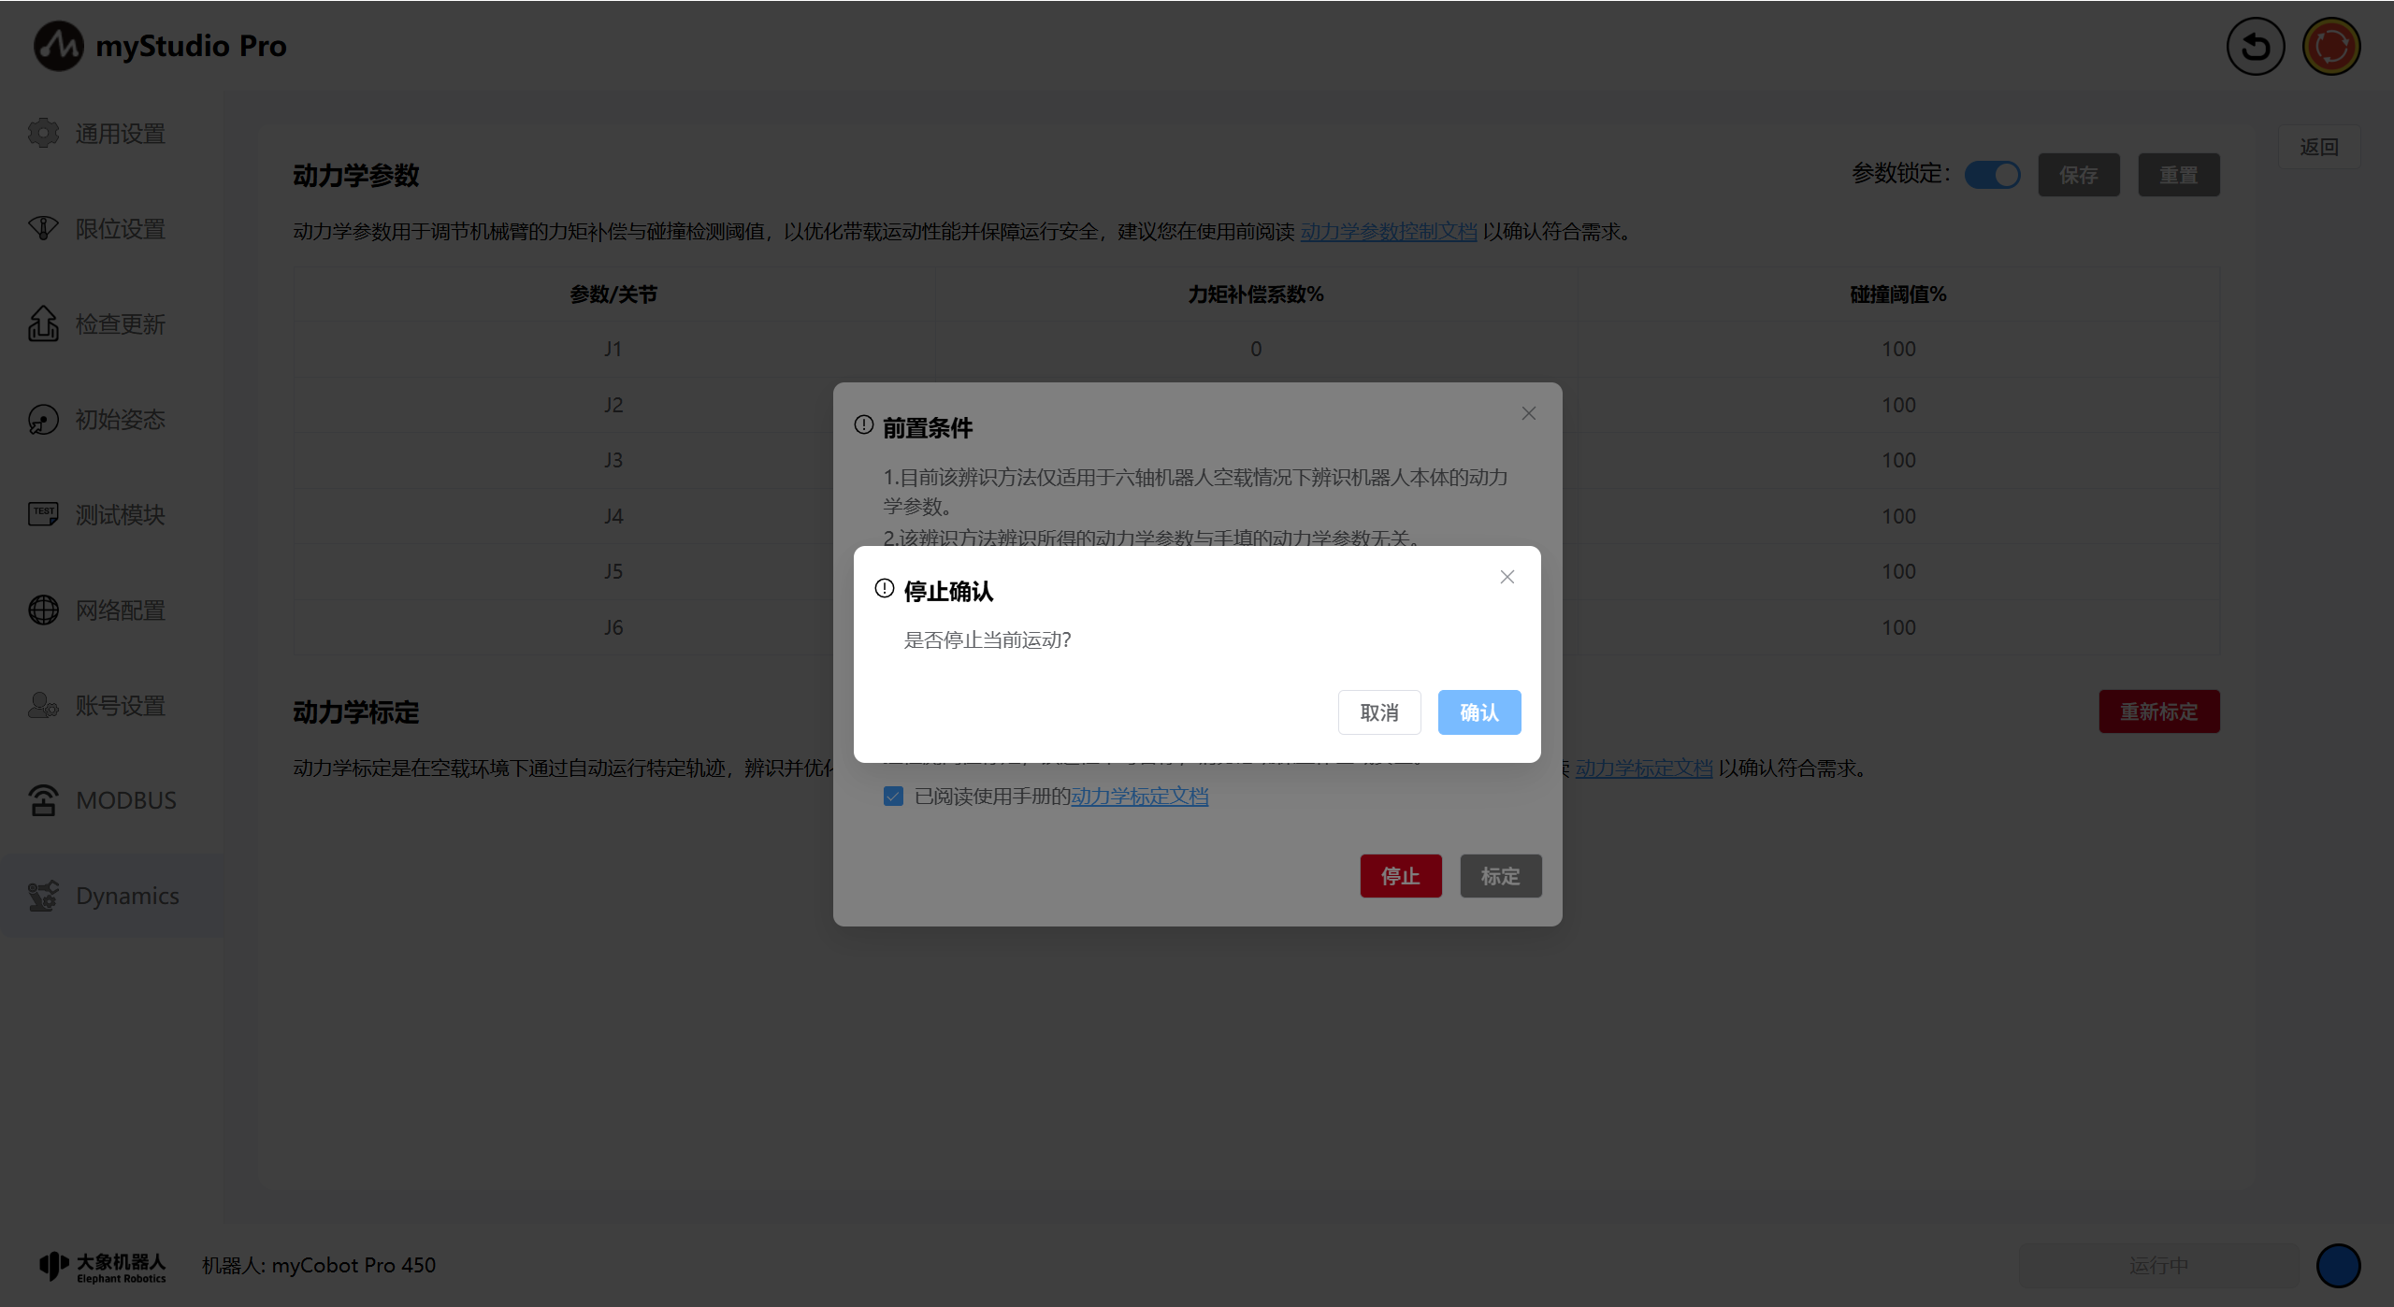Close the 停止确认 dialog
The height and width of the screenshot is (1307, 2394).
click(x=1507, y=577)
